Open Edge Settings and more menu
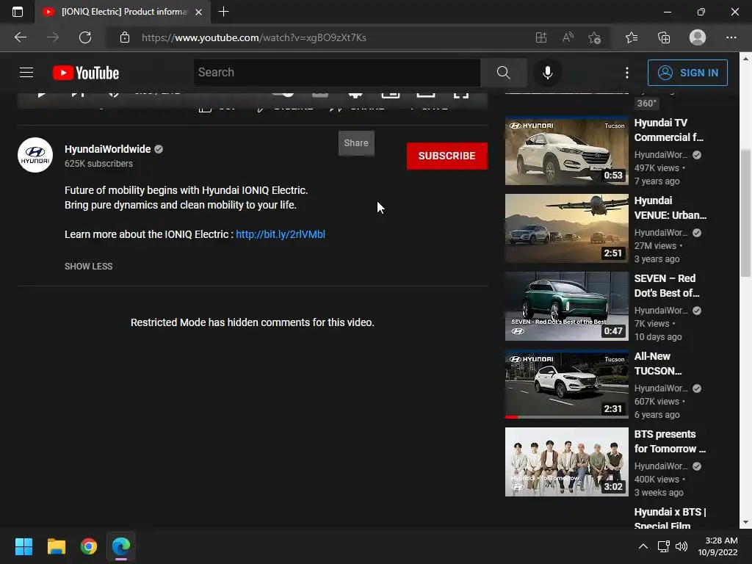This screenshot has width=752, height=564. [731, 37]
